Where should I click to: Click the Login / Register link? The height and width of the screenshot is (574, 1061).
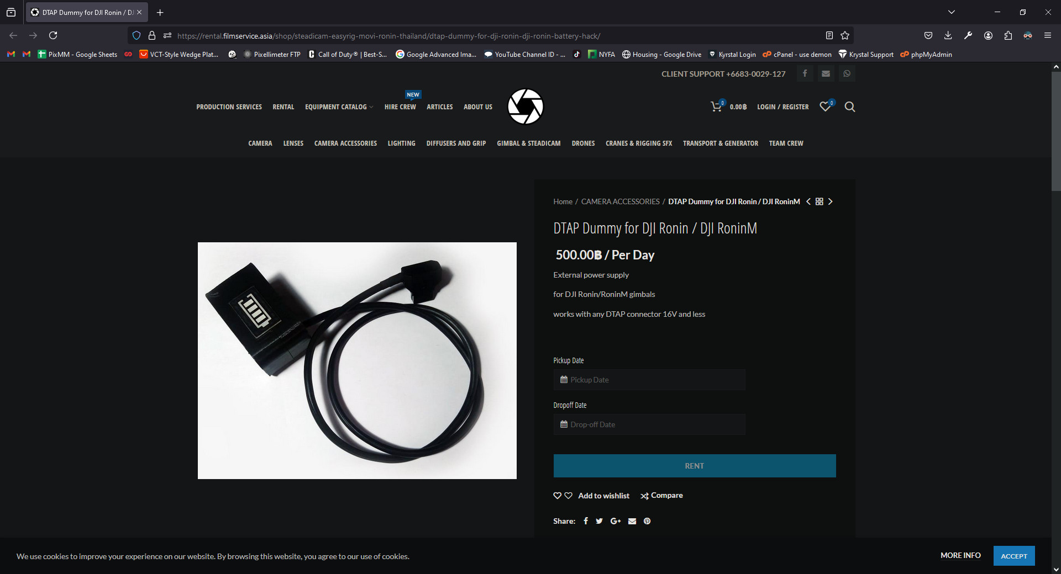[x=782, y=107]
